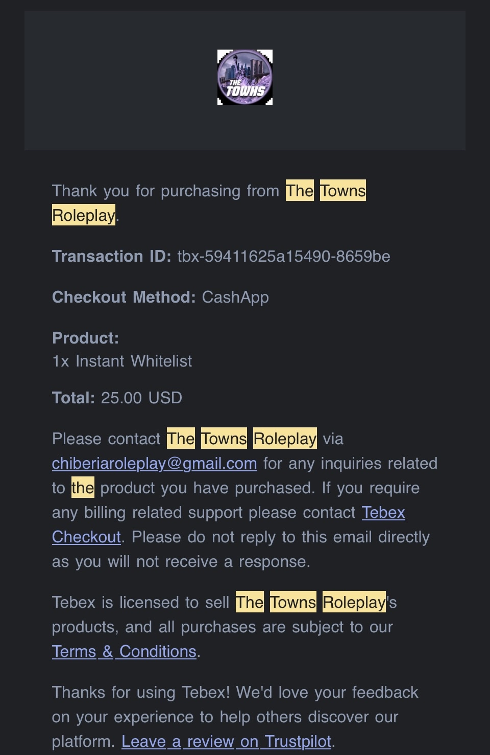The image size is (490, 755).
Task: Click The Towns logo image
Action: point(245,77)
